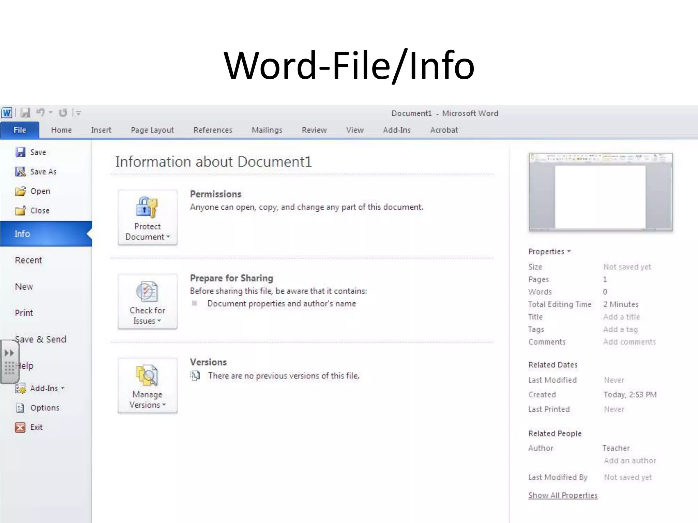Click the Created value Today, 2:53 PM
Viewport: 698px width, 523px height.
(630, 395)
